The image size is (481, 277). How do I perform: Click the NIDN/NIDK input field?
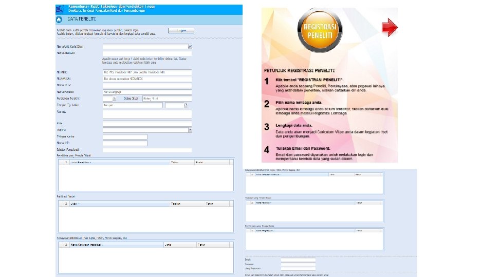click(x=147, y=78)
